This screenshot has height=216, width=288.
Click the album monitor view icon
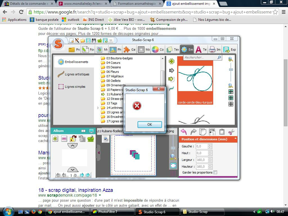coord(91,131)
